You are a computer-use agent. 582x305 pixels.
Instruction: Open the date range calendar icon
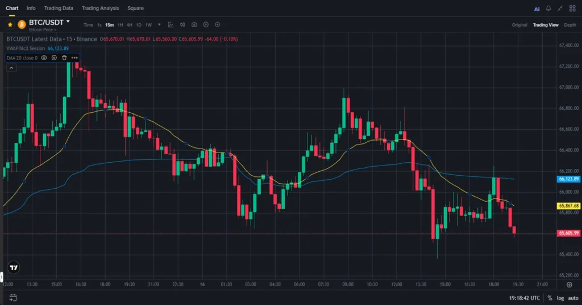13,298
